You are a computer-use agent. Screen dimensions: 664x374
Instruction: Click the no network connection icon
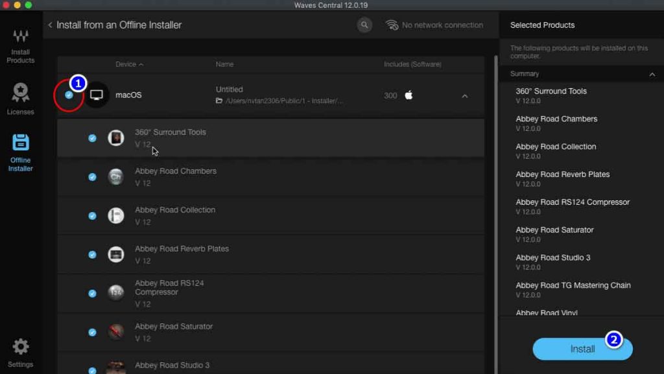point(392,25)
